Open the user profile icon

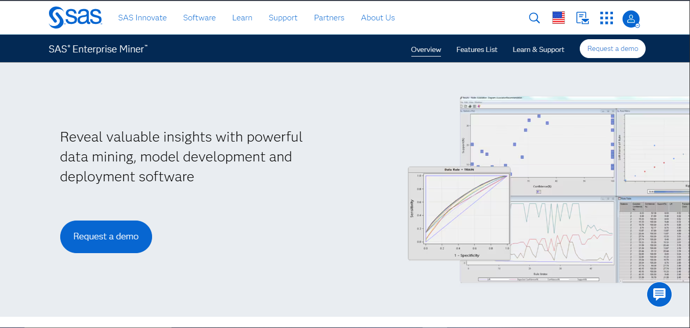point(631,19)
